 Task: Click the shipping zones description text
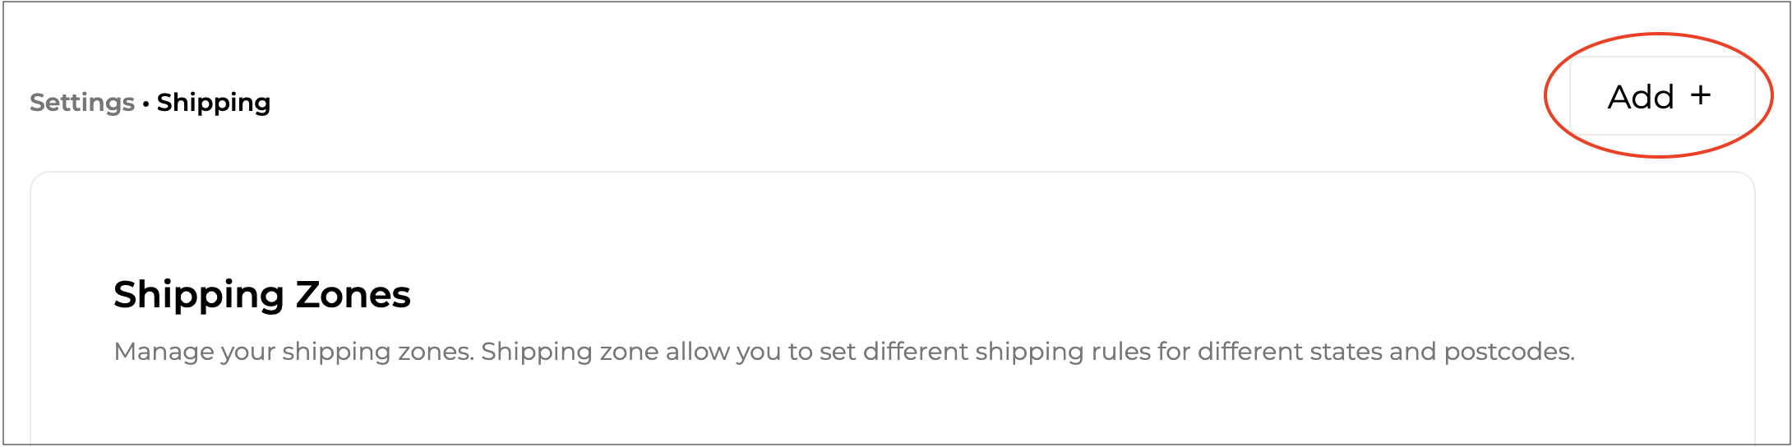[843, 352]
